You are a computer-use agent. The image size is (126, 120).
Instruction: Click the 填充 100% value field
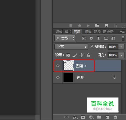pyautogui.click(x=113, y=55)
